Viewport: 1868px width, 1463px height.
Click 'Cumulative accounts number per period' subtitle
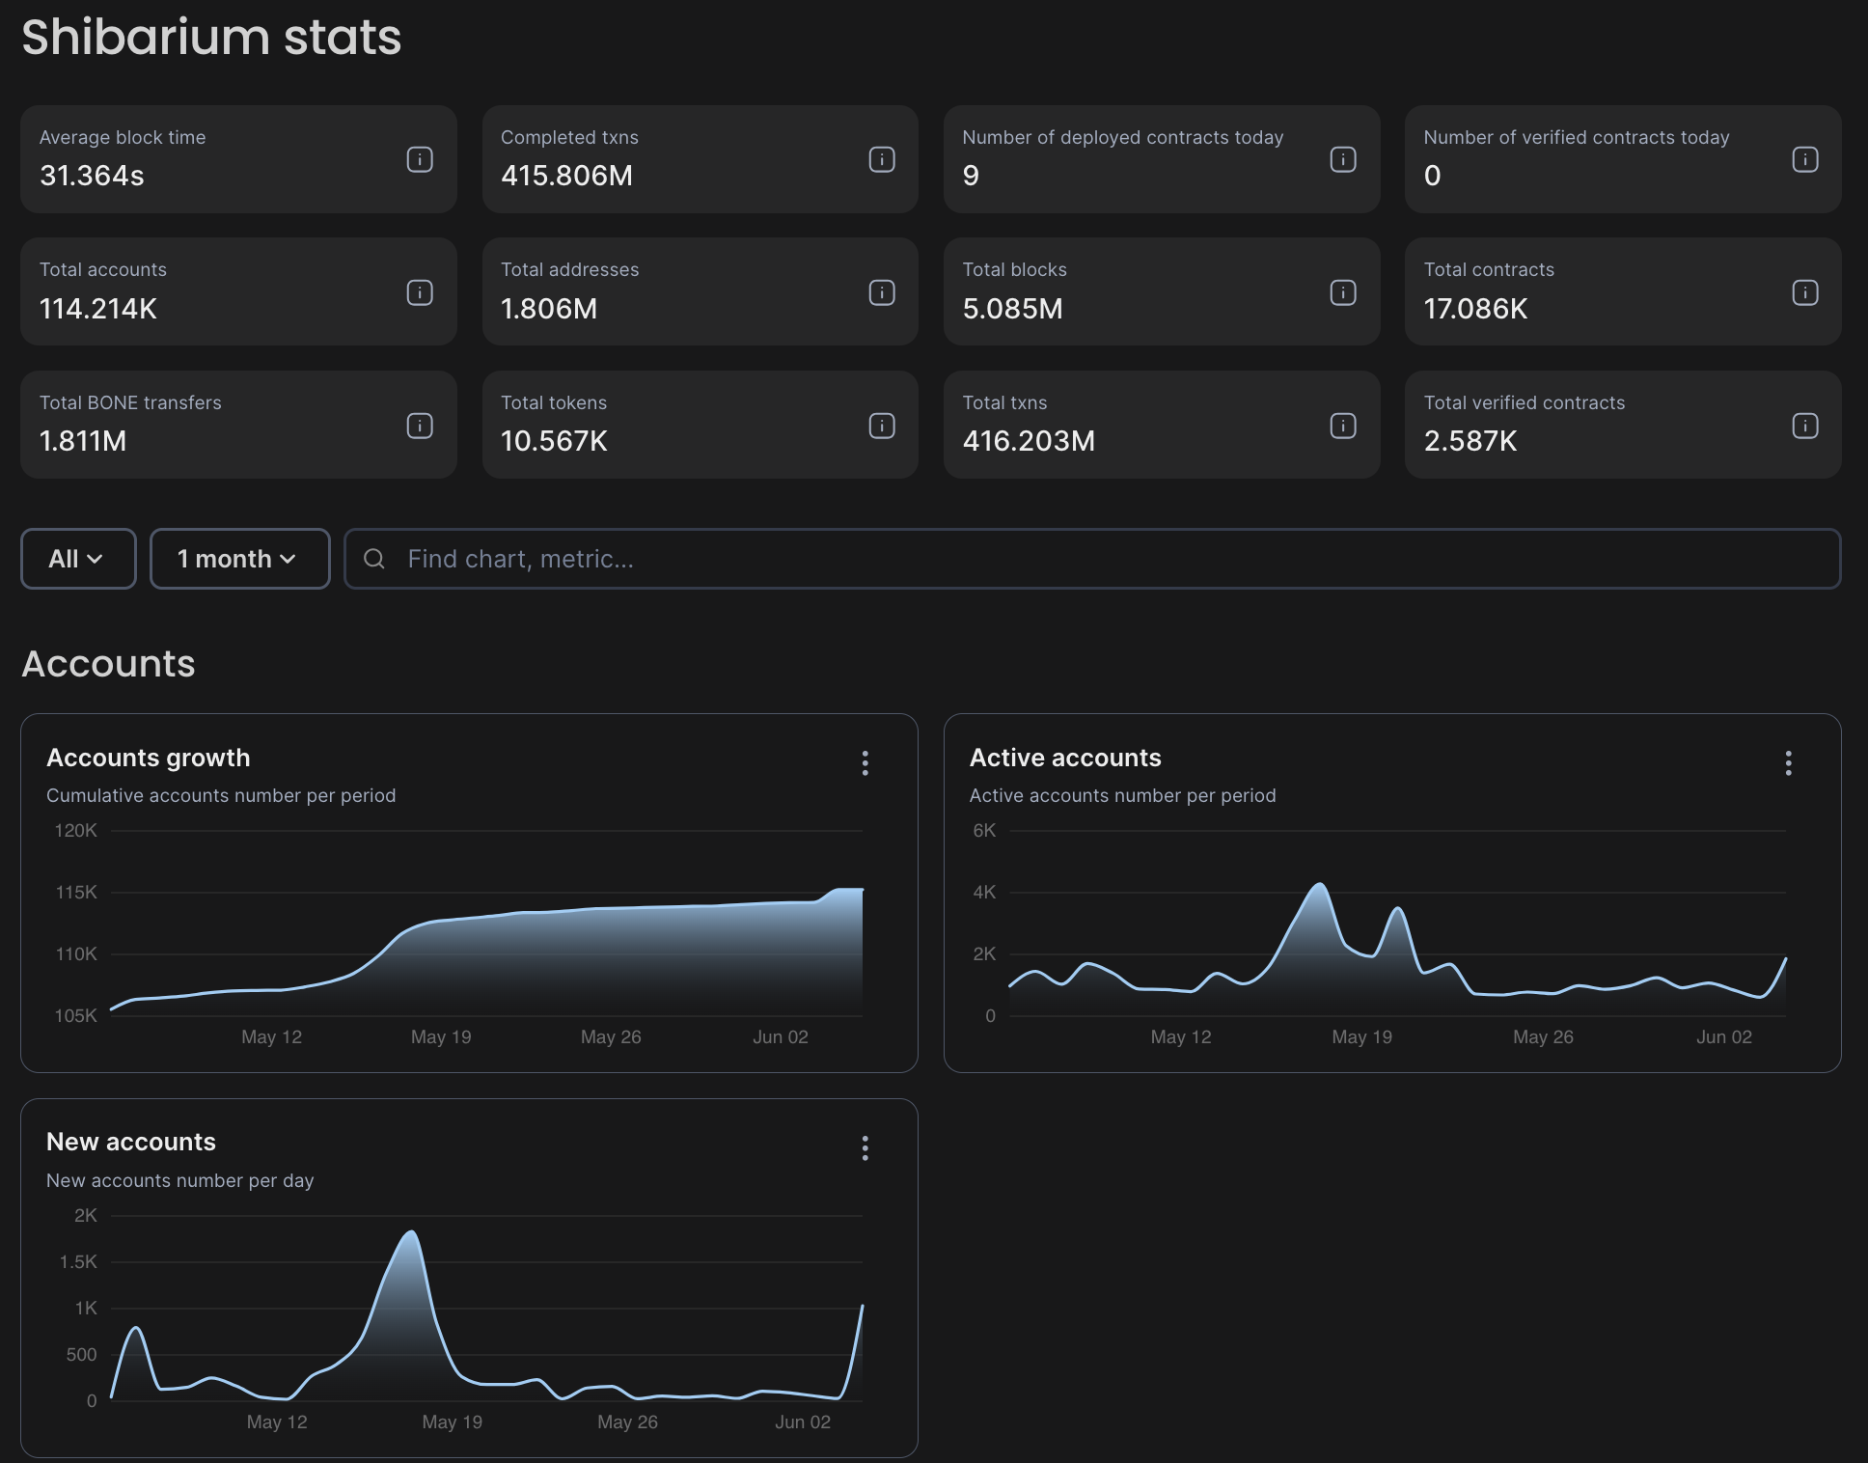(x=221, y=795)
